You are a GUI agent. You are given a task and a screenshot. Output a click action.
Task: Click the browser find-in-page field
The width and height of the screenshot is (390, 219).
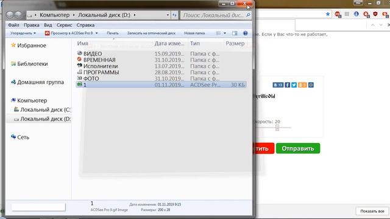pos(331,25)
